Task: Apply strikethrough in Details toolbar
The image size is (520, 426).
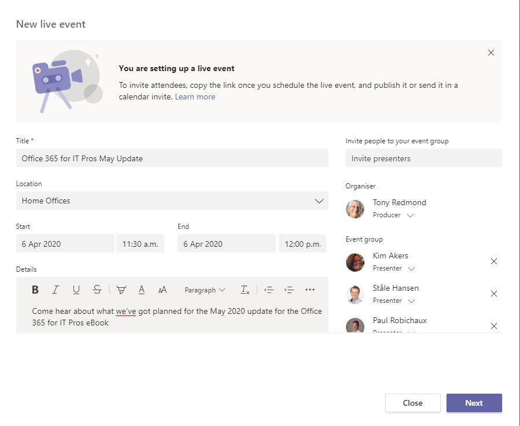Action: [x=97, y=290]
